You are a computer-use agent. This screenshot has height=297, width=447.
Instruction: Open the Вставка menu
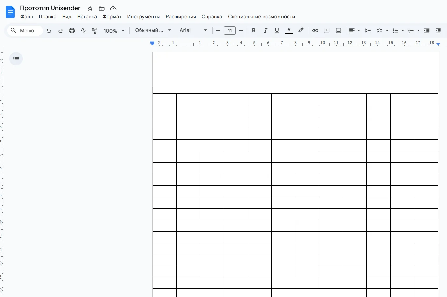[x=87, y=17]
